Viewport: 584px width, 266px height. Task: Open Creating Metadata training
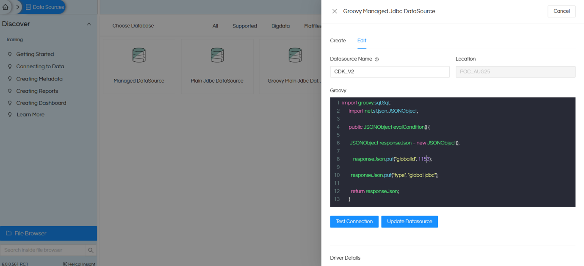click(x=39, y=79)
